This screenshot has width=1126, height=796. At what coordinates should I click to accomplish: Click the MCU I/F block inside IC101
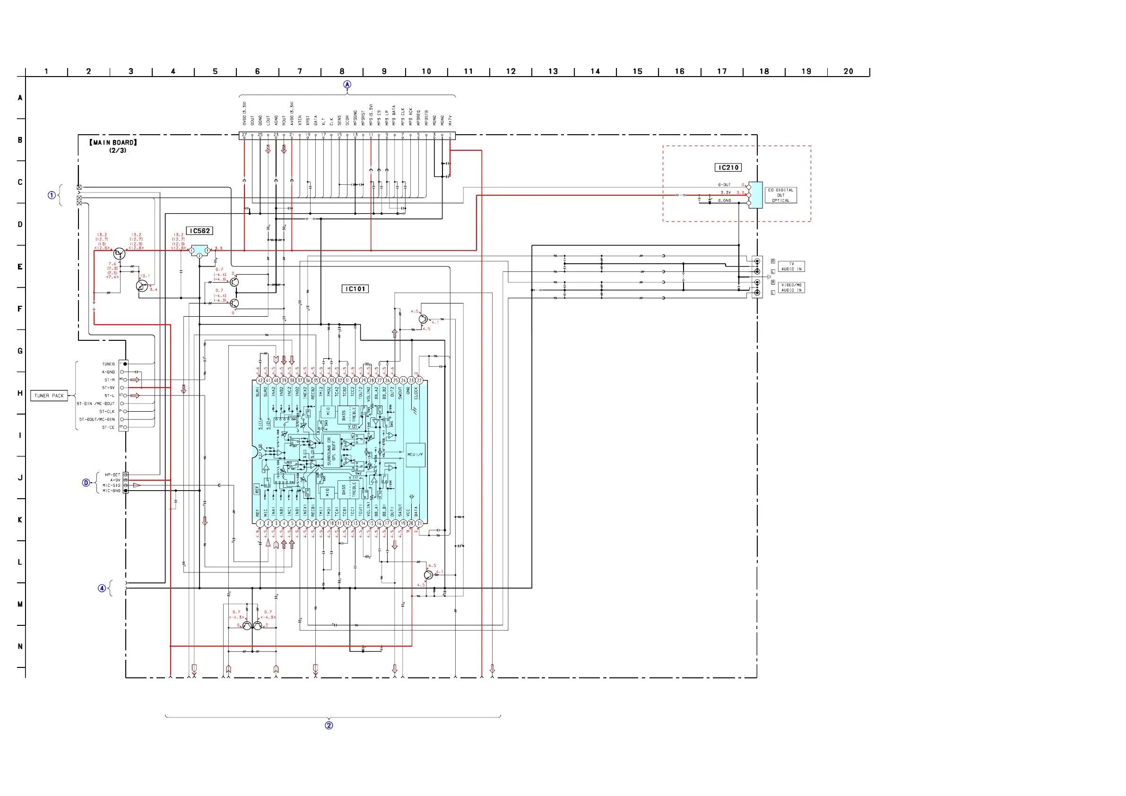click(x=416, y=455)
